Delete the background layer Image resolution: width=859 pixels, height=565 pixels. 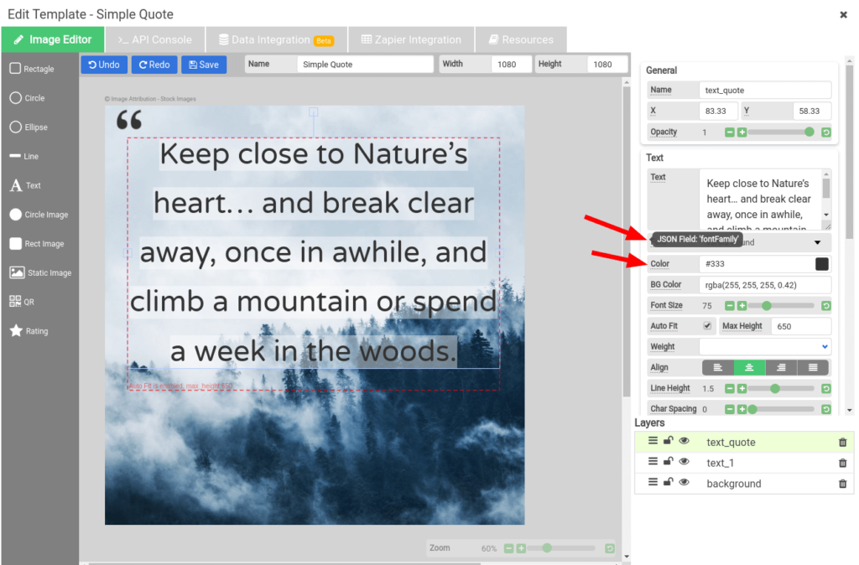[x=842, y=484]
